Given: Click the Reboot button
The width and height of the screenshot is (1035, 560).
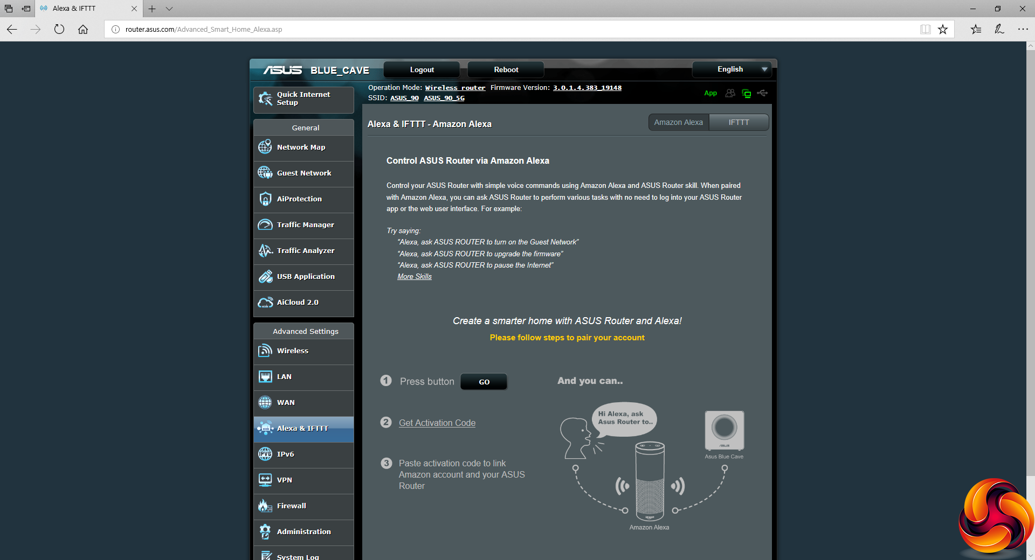Looking at the screenshot, I should coord(506,69).
